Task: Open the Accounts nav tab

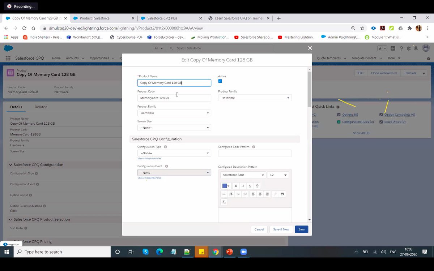Action: pyautogui.click(x=72, y=58)
